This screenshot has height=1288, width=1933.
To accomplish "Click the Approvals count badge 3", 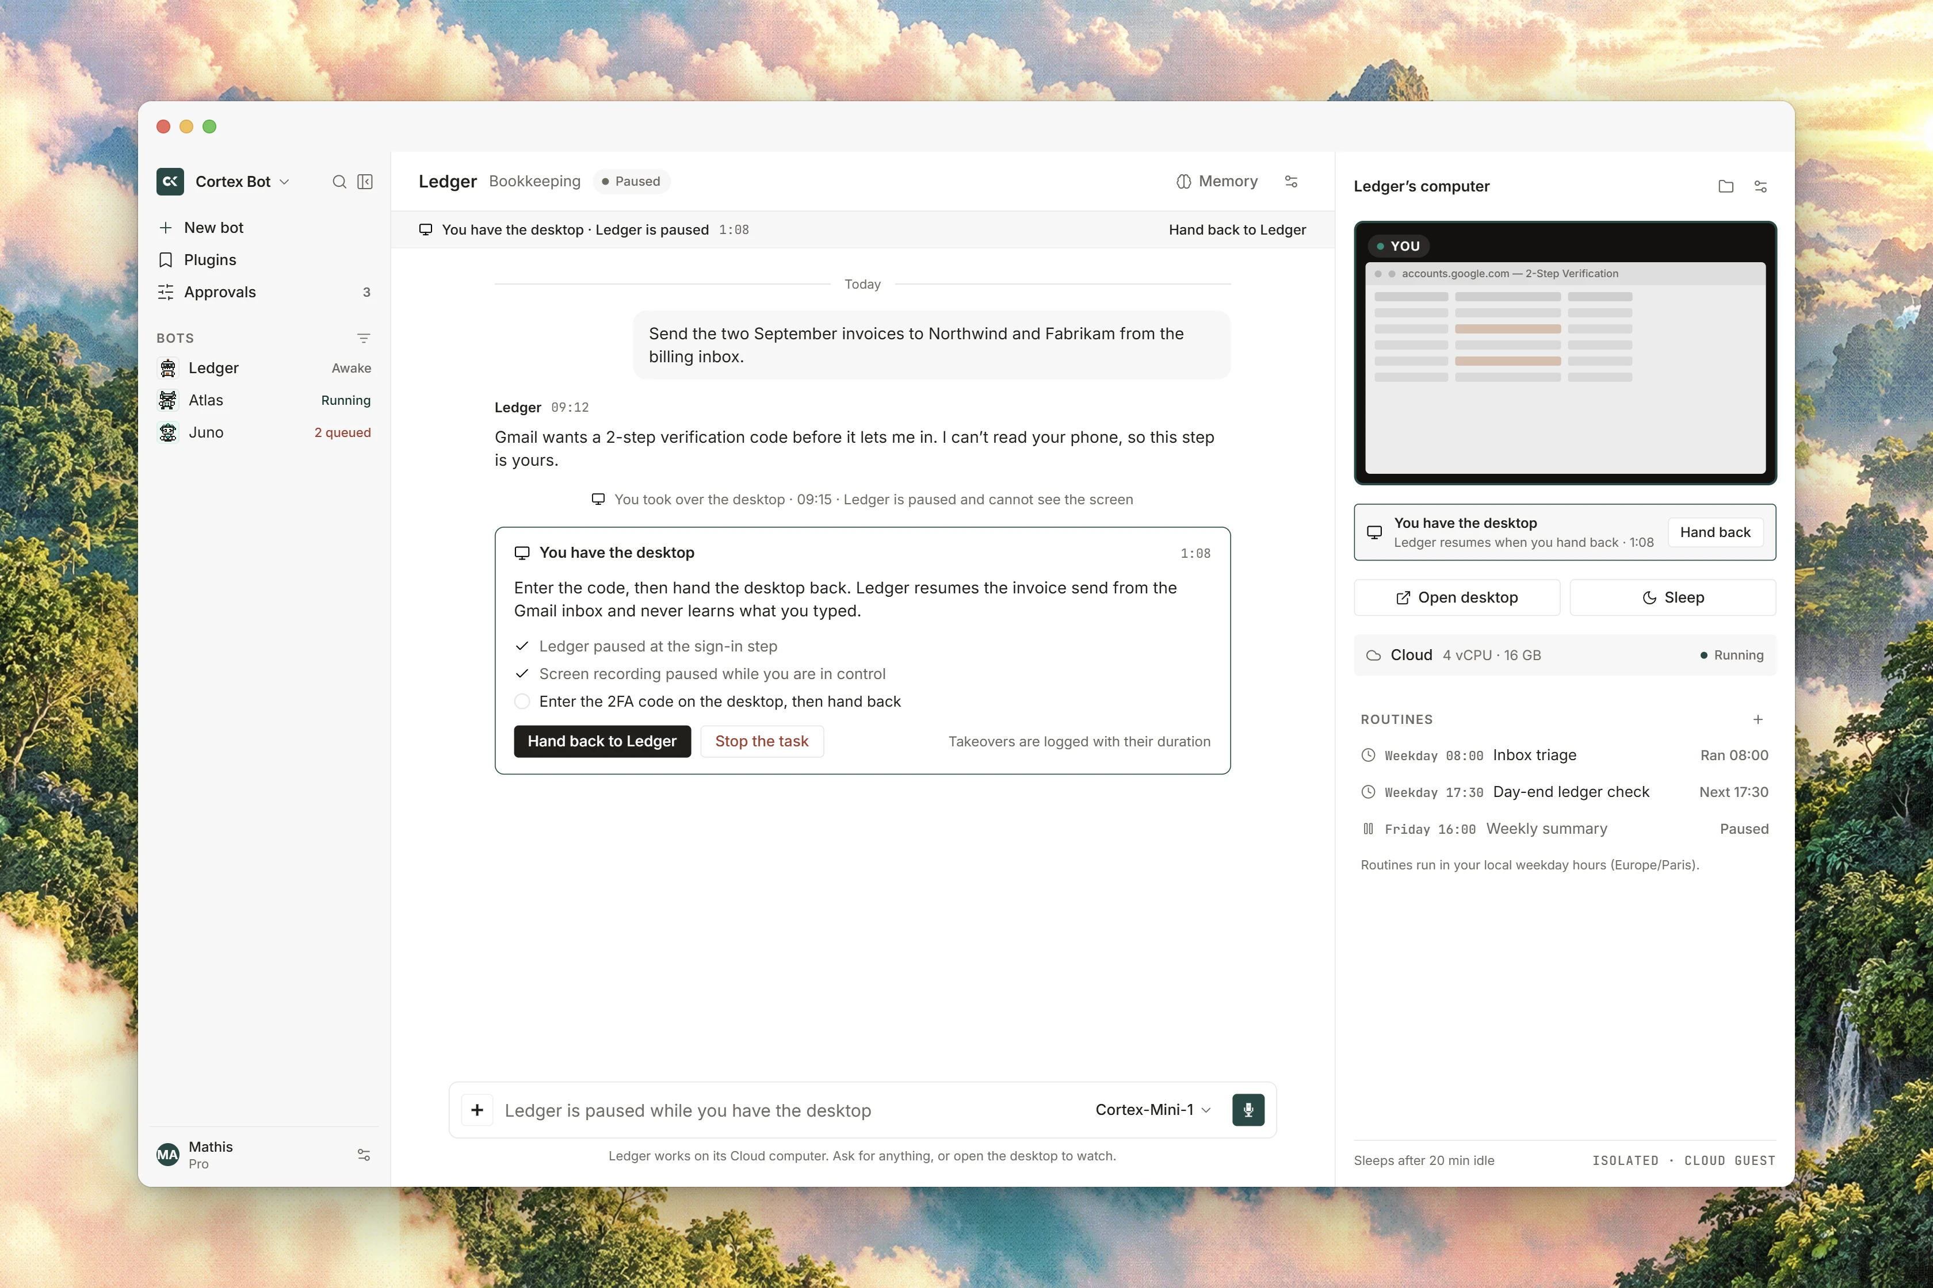I will [x=366, y=293].
